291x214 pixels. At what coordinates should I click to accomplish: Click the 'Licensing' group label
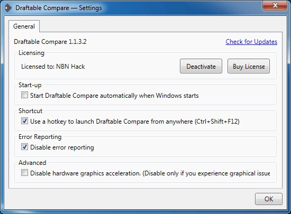(31, 53)
